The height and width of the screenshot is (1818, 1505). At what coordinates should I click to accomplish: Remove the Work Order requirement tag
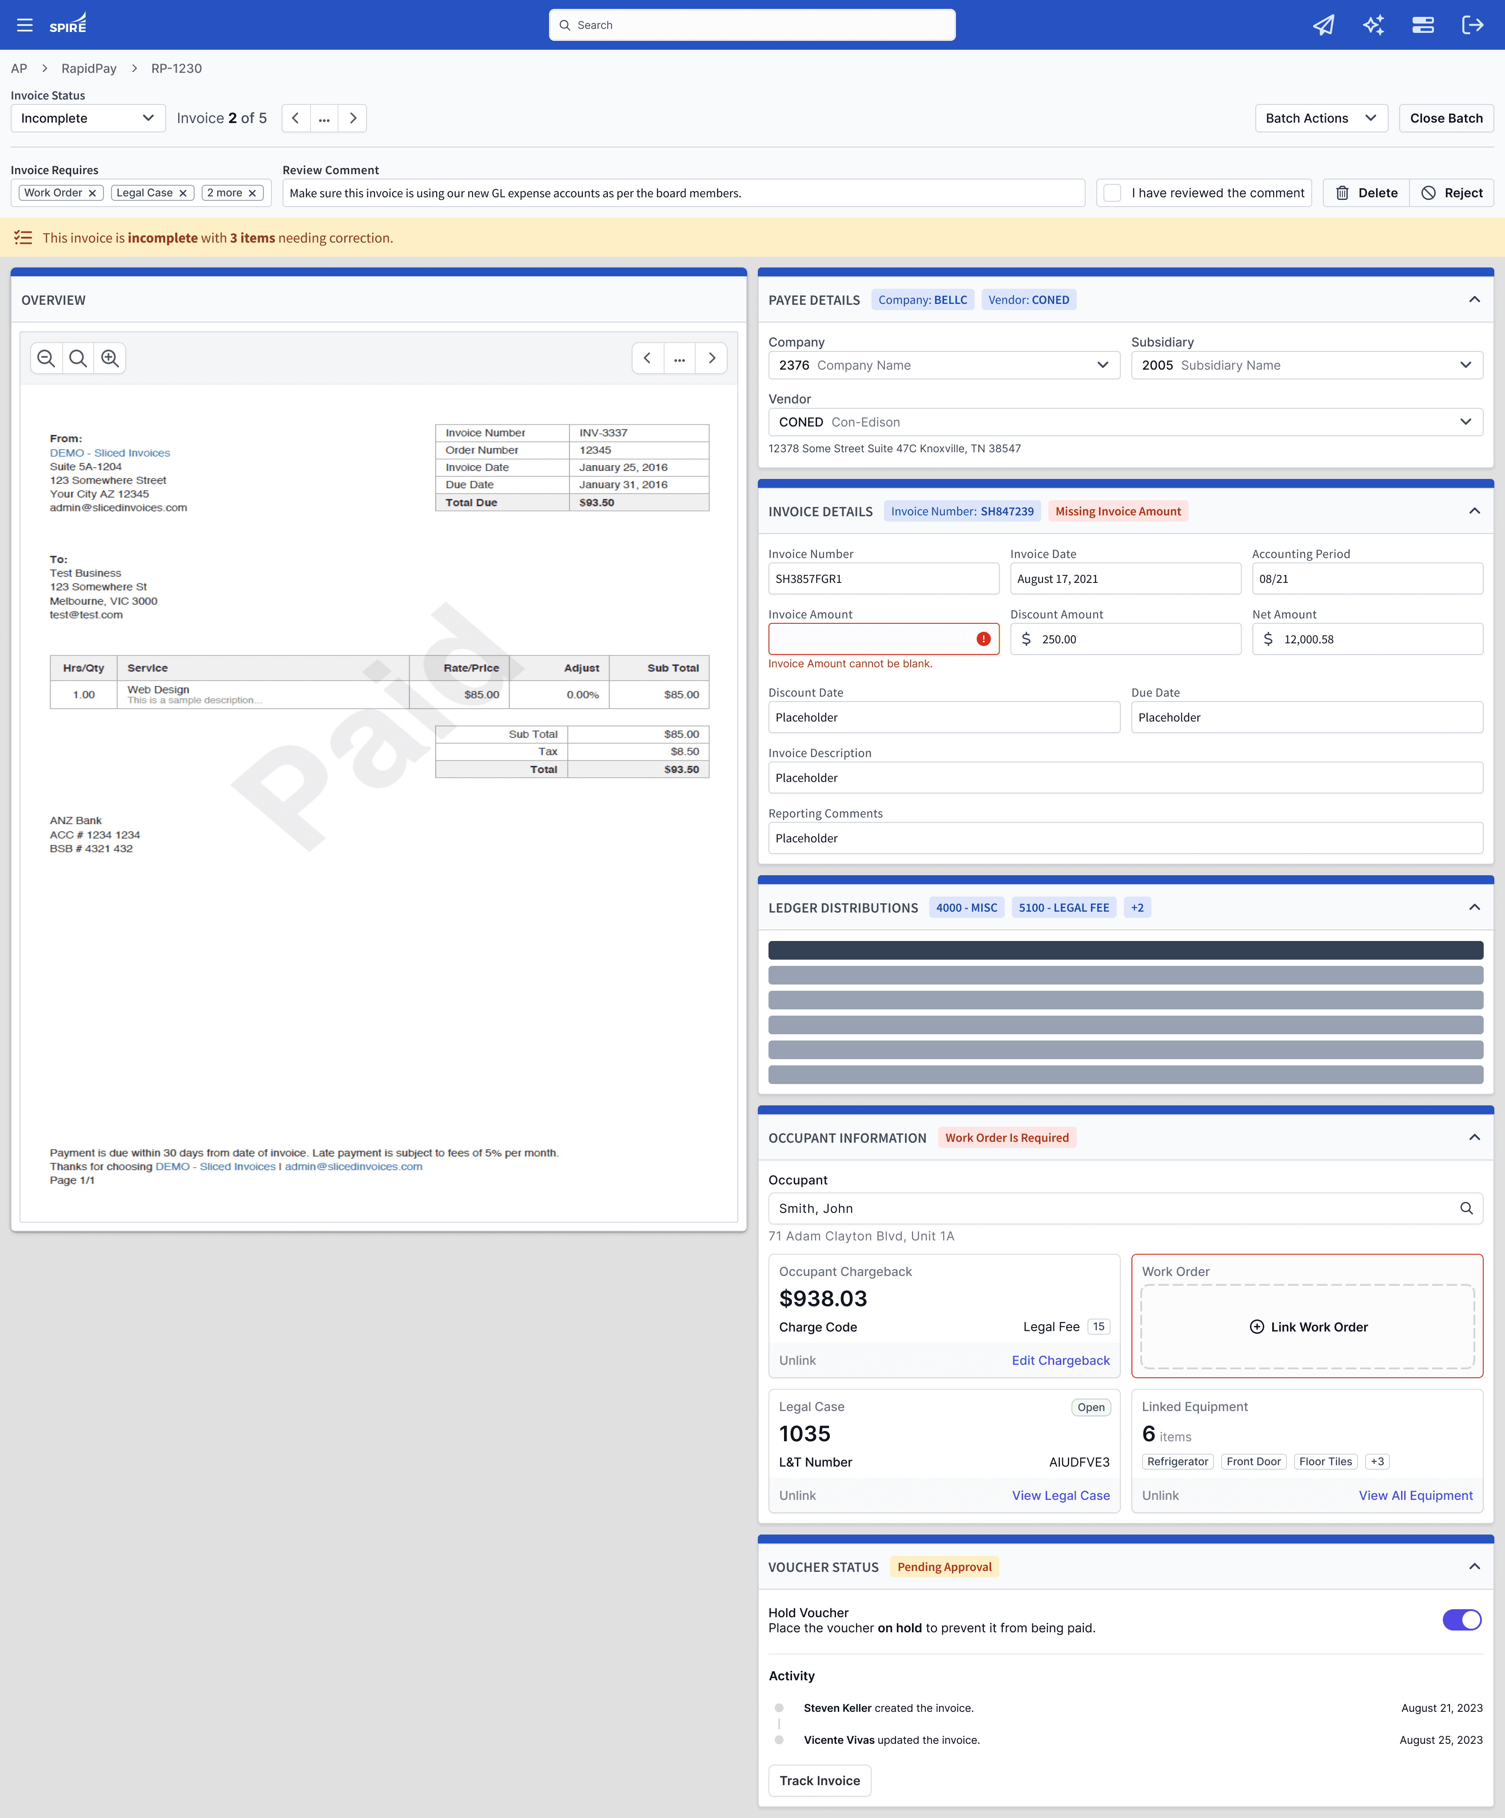[92, 193]
